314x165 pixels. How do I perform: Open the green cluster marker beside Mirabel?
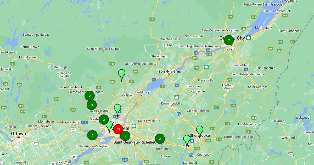(x=104, y=120)
